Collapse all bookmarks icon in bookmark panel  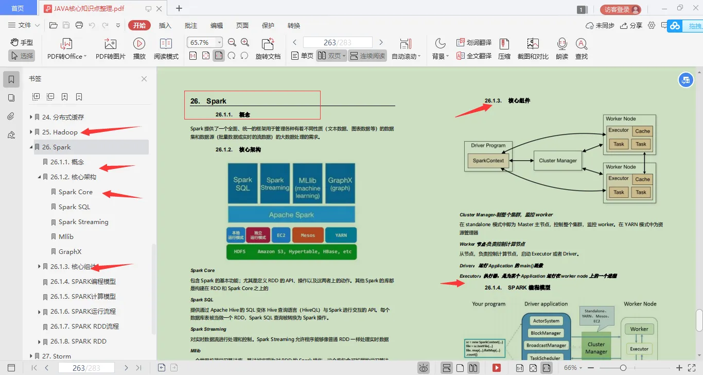click(x=50, y=96)
